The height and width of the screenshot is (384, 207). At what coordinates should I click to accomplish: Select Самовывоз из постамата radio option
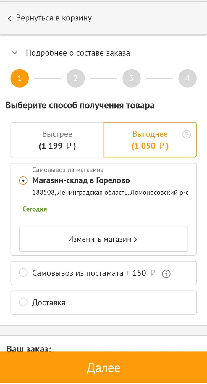23,273
